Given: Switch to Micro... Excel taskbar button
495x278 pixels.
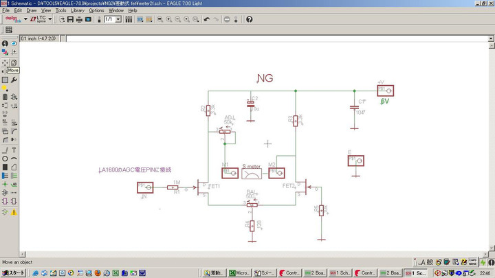Looking at the screenshot, I should click(240, 273).
